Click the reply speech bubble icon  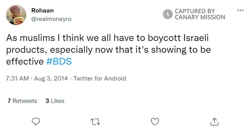[36, 121]
